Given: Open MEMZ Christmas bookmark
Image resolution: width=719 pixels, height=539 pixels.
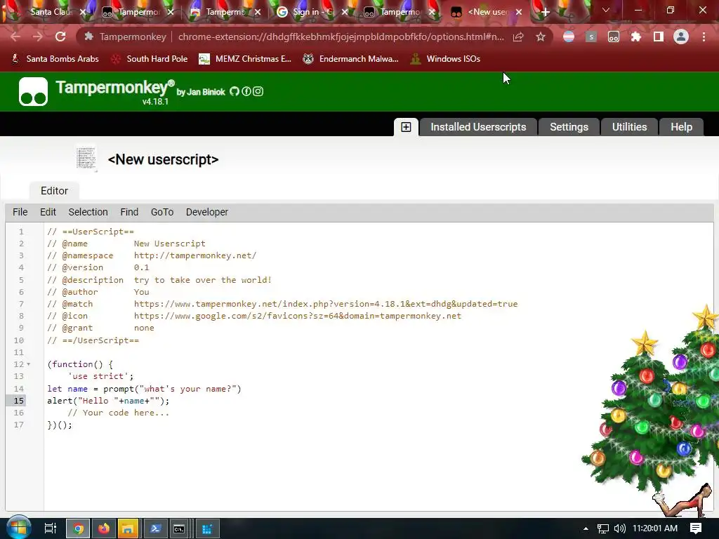Looking at the screenshot, I should tap(245, 59).
